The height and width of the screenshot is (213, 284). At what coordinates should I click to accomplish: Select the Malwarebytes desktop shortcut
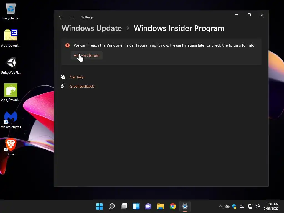11,120
